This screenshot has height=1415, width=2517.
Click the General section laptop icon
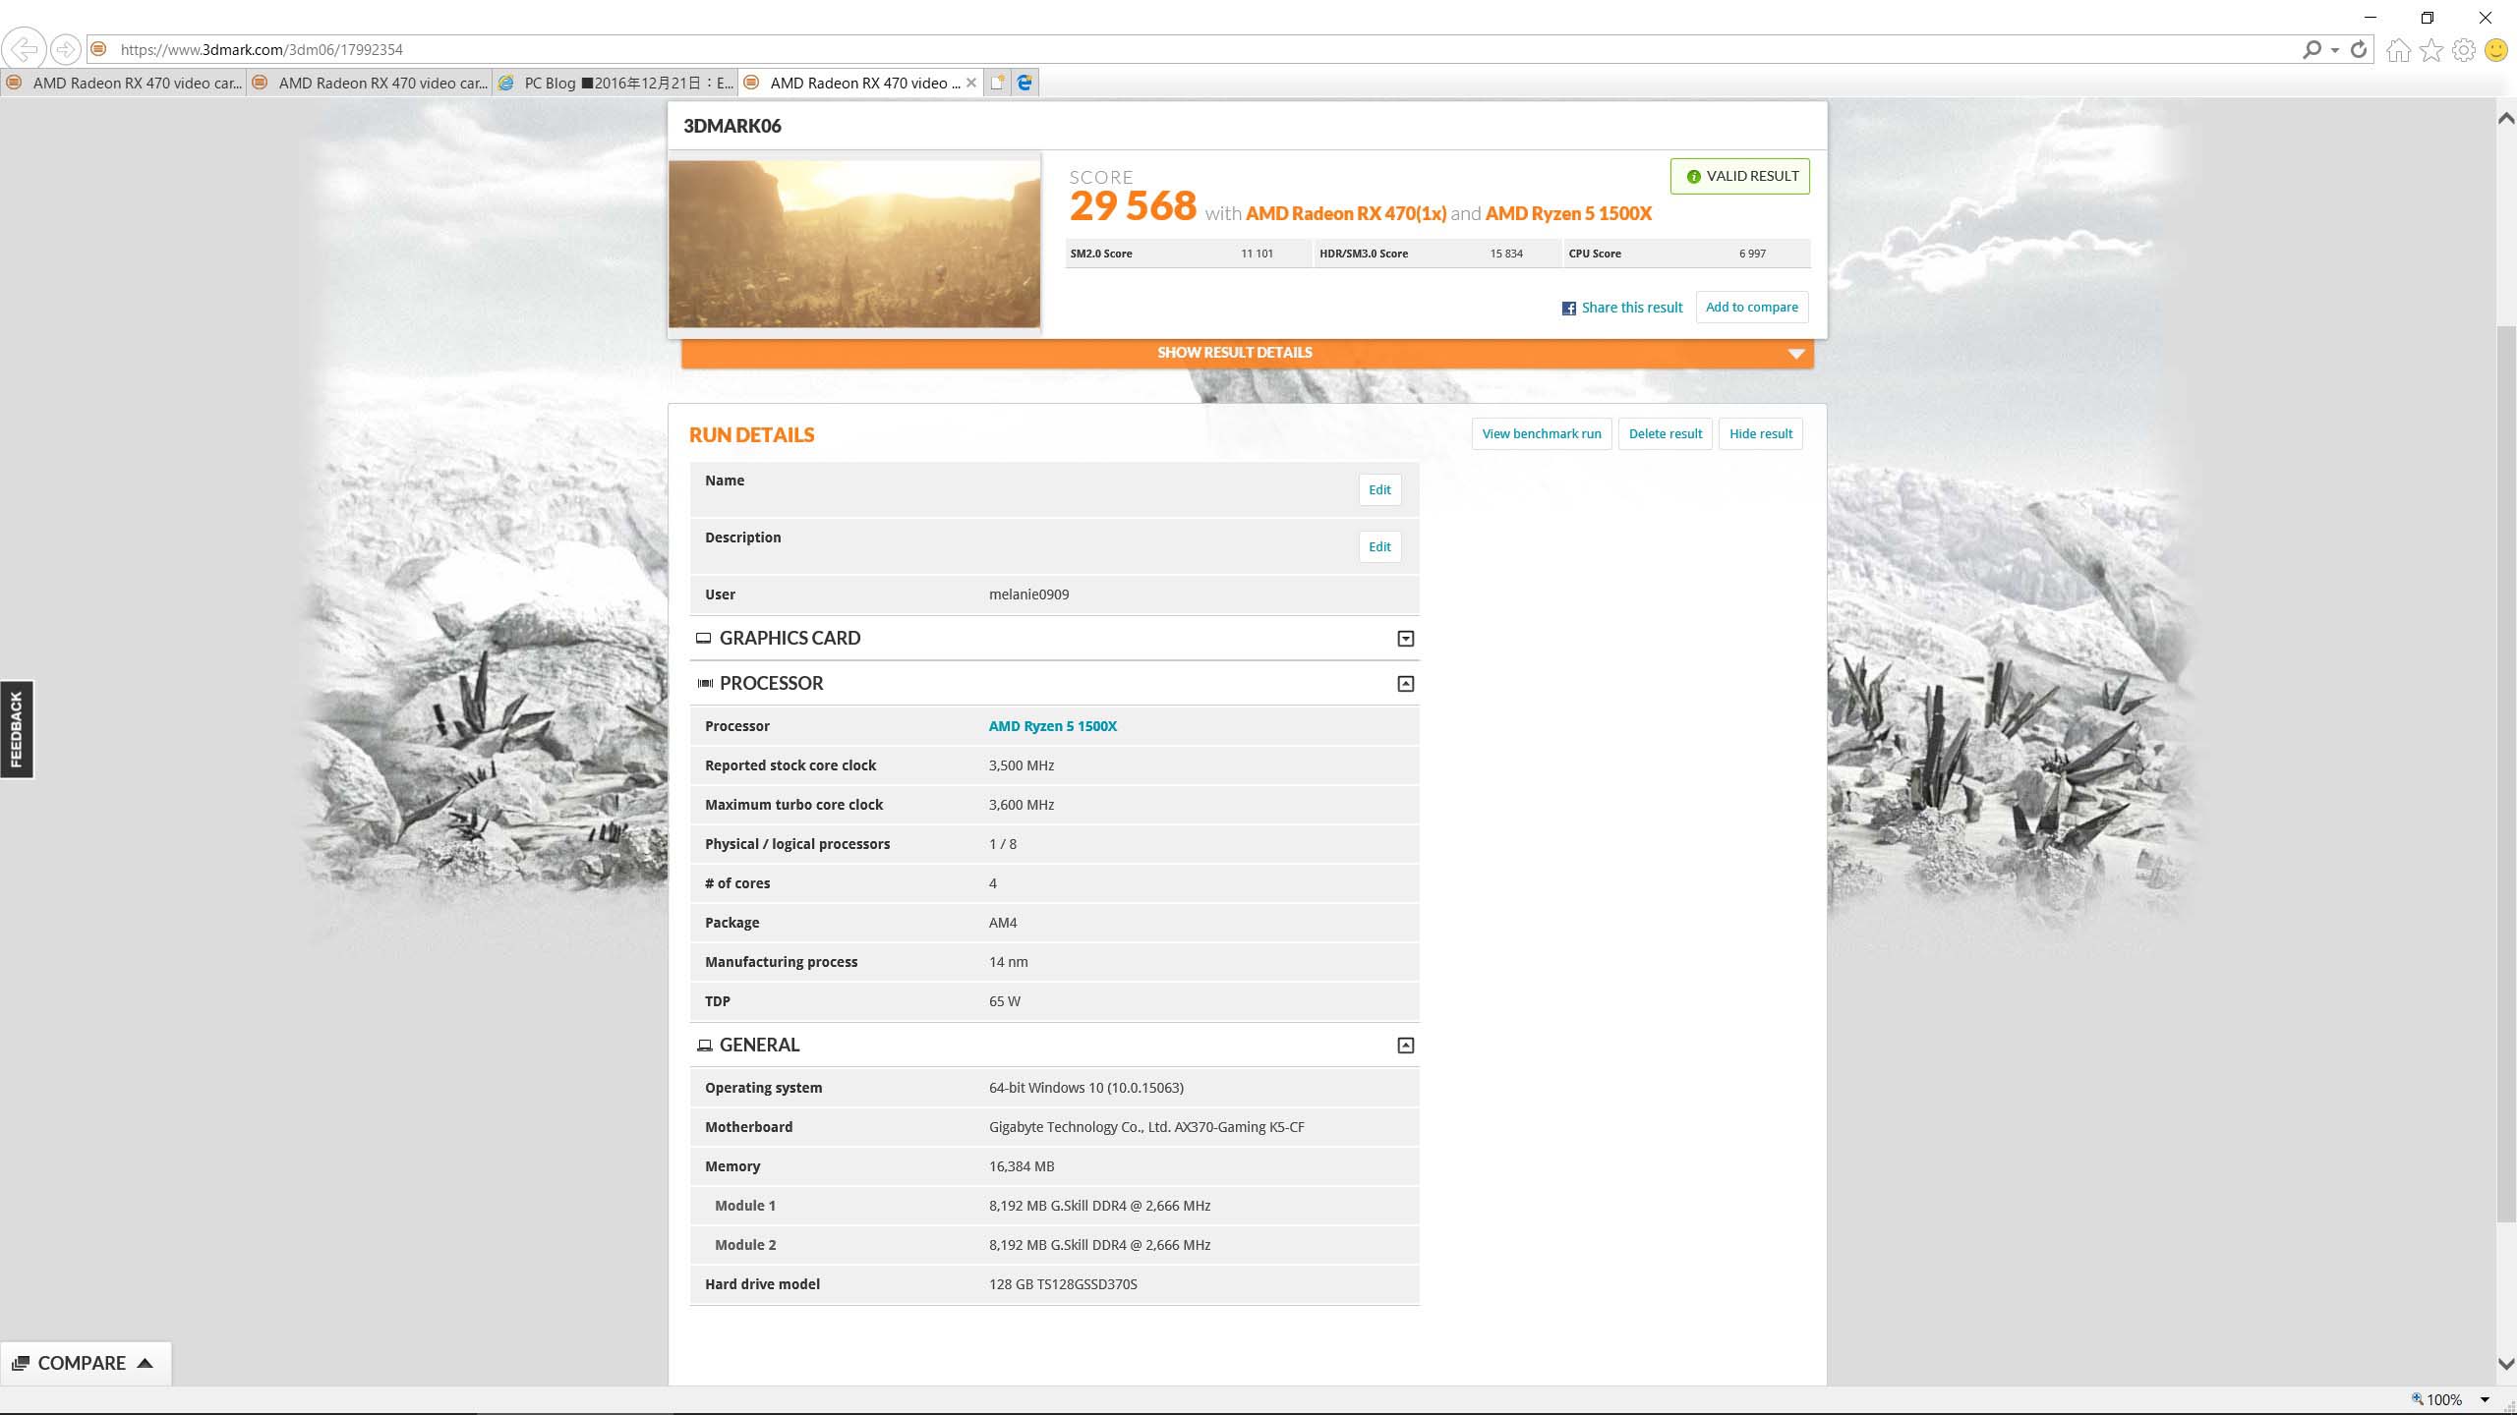pyautogui.click(x=704, y=1045)
